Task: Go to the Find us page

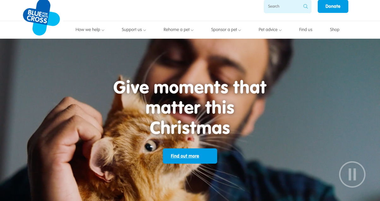Action: [x=306, y=30]
